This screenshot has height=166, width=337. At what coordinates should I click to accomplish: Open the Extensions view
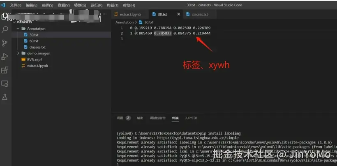(x=5, y=70)
